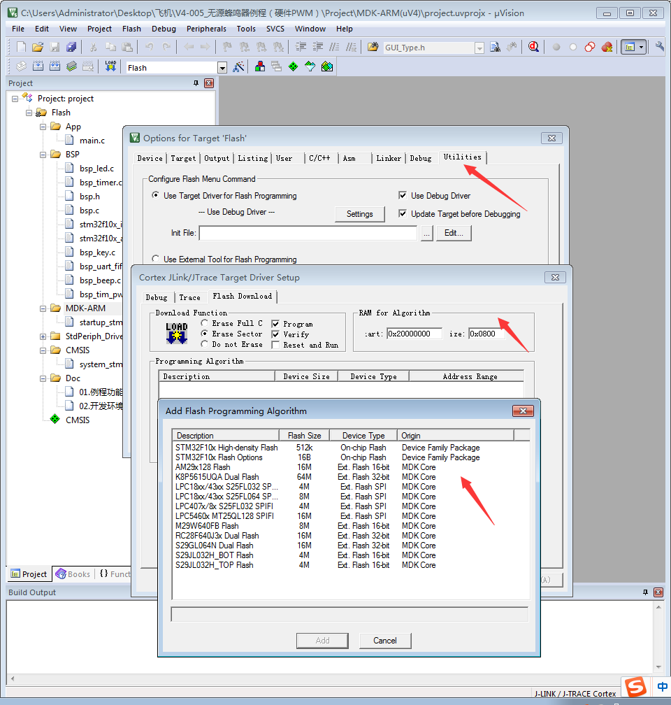Open the Batch Build icon
Viewport: 671px width, 705px height.
pyautogui.click(x=71, y=66)
